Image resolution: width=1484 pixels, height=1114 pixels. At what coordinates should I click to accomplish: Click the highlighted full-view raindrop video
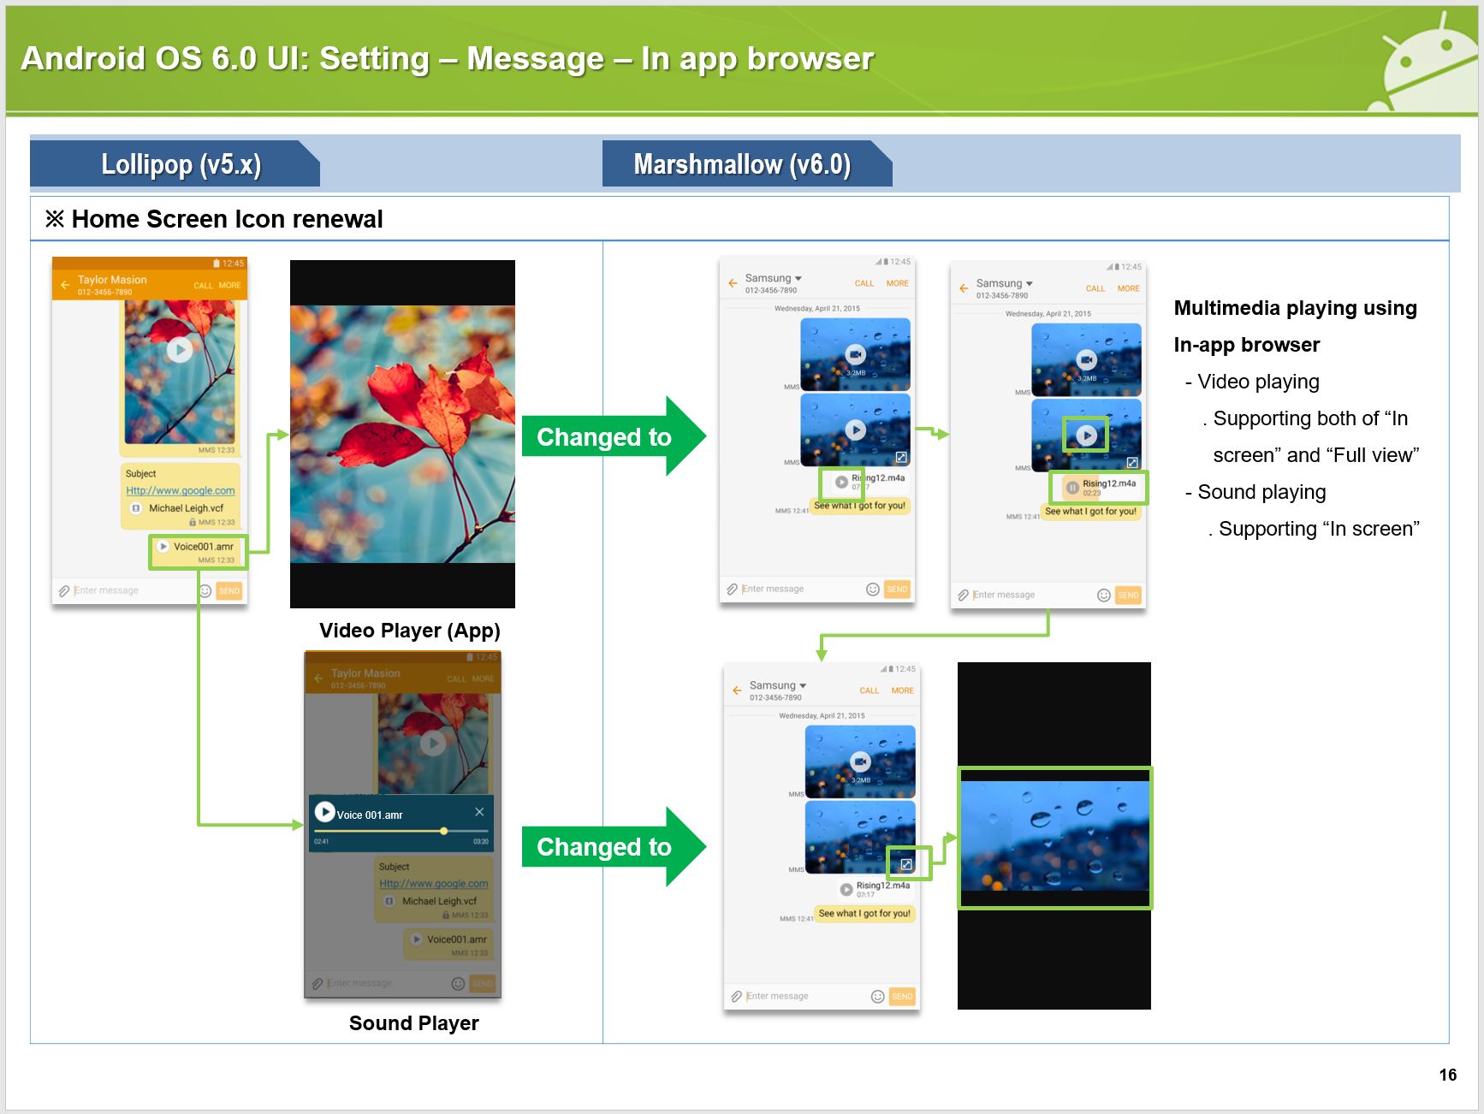pos(1054,837)
